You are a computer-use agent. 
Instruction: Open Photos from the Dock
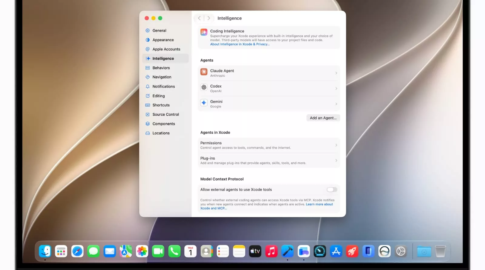click(142, 251)
